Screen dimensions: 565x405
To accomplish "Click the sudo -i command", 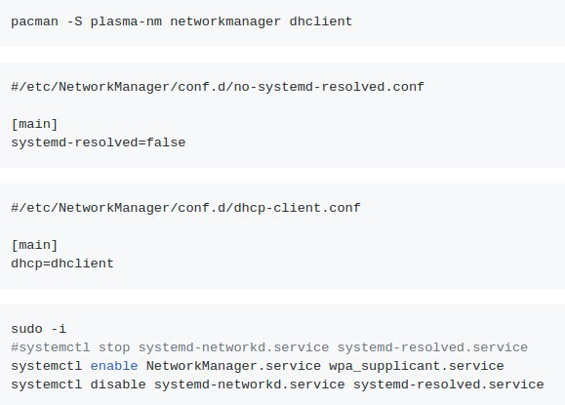I will pos(39,329).
